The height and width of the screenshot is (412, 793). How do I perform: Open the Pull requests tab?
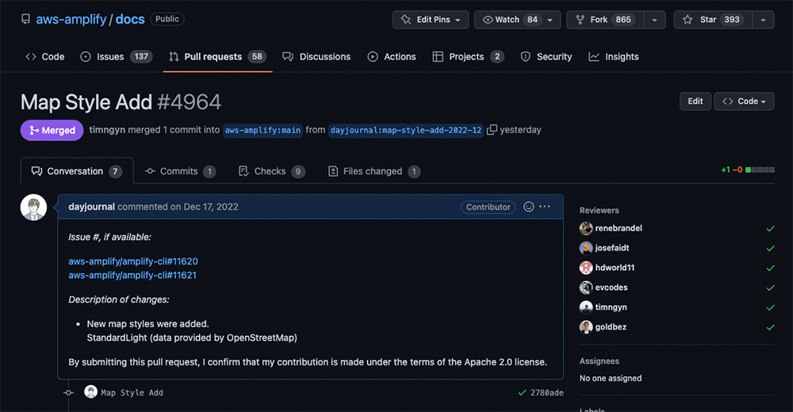[217, 56]
